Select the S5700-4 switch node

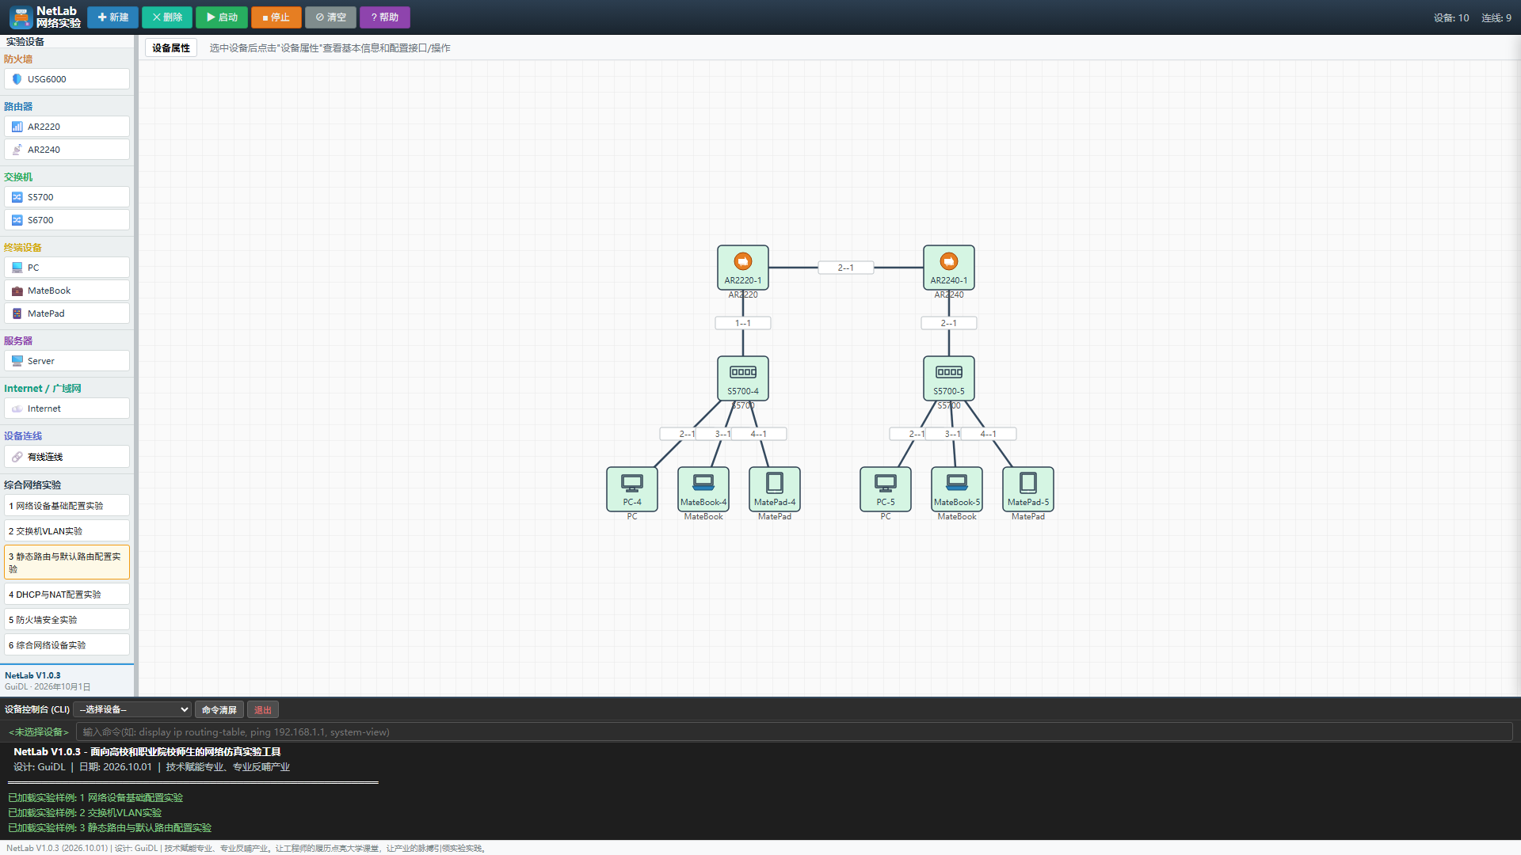(742, 378)
